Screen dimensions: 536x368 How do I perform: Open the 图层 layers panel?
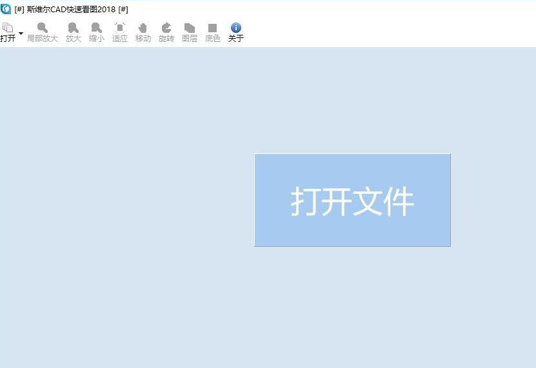(190, 32)
